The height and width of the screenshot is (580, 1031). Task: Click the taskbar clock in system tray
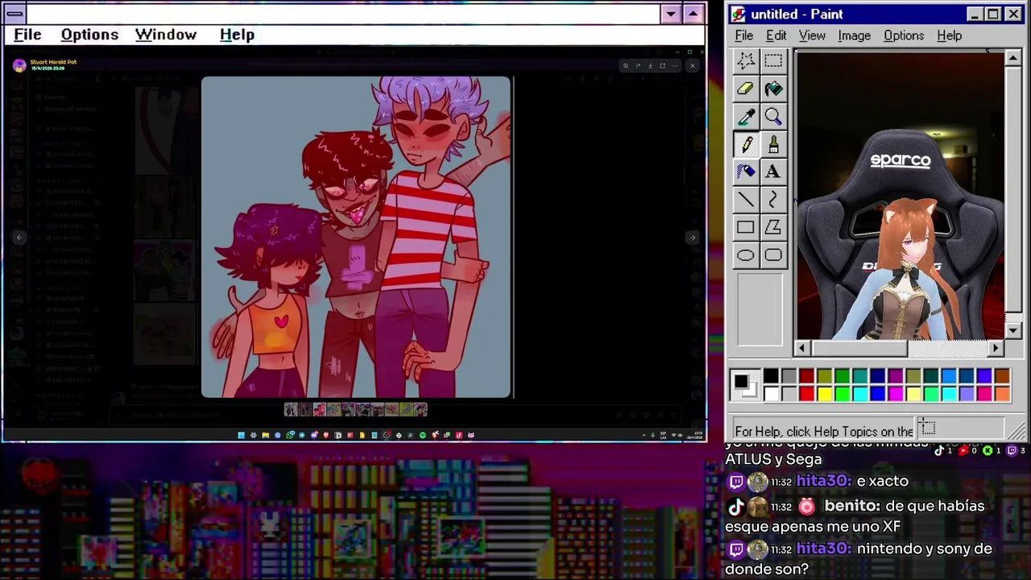(x=695, y=435)
